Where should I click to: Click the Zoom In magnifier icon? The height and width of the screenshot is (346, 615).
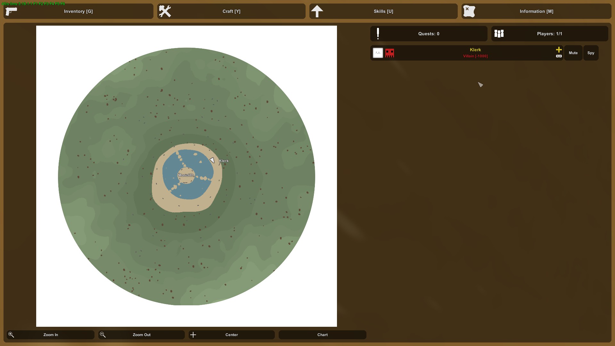coord(11,335)
